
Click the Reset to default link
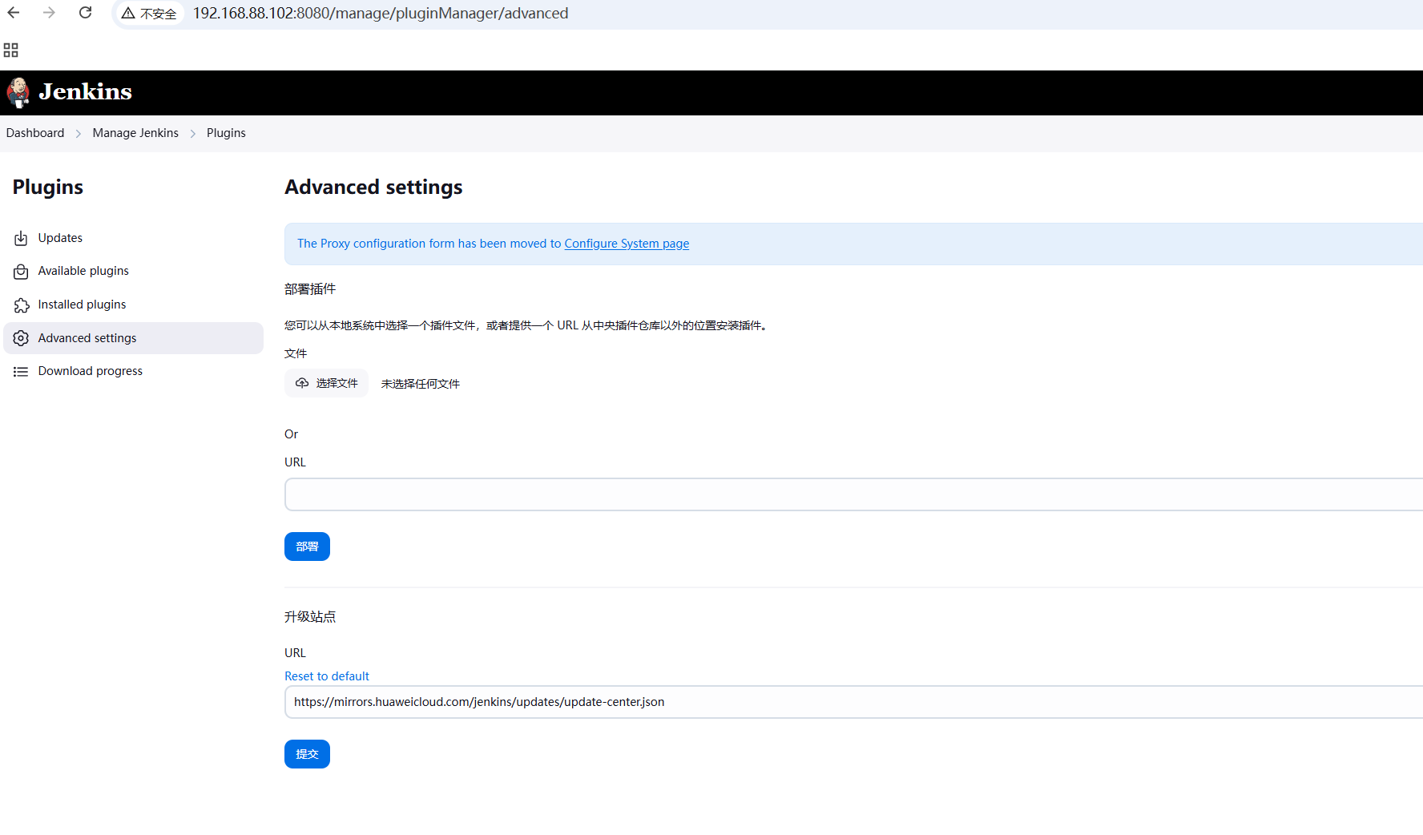[327, 676]
